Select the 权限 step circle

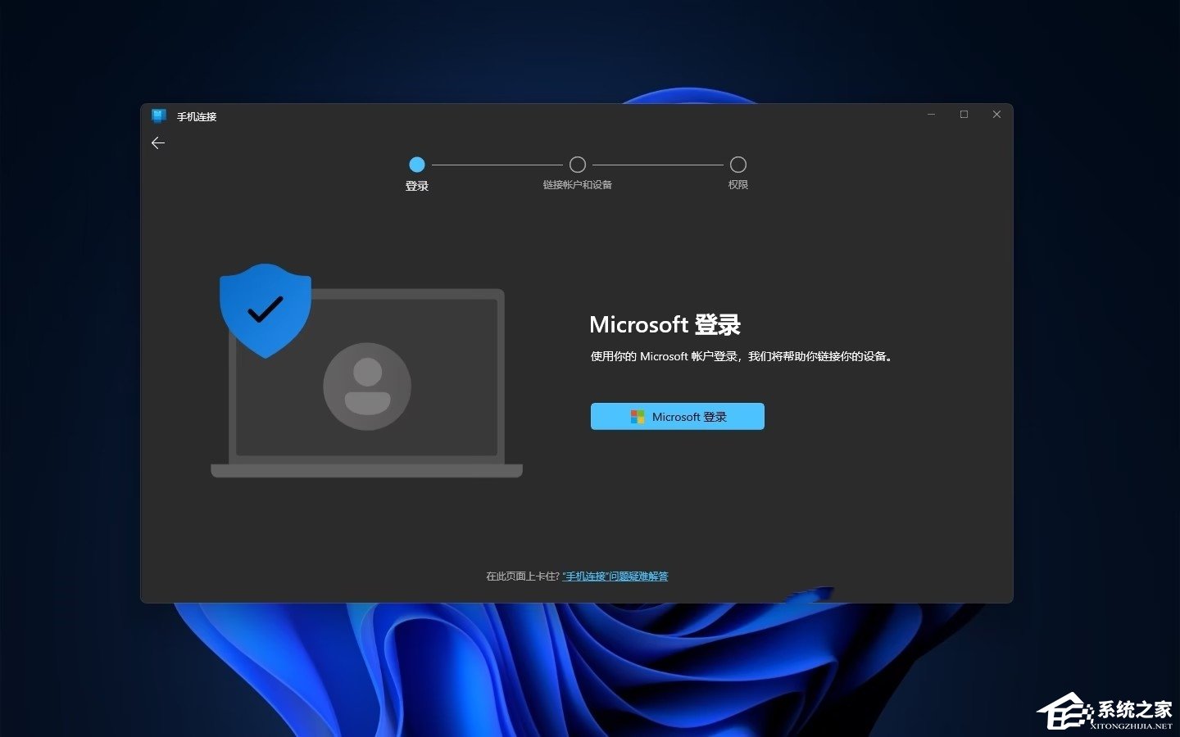pyautogui.click(x=737, y=165)
